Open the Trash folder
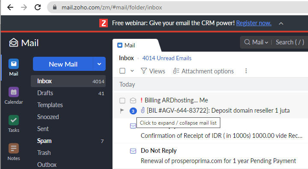Screen dimensions: 308x169 pos(68,153)
